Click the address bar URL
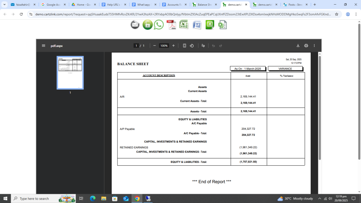361x203 pixels. point(183,14)
